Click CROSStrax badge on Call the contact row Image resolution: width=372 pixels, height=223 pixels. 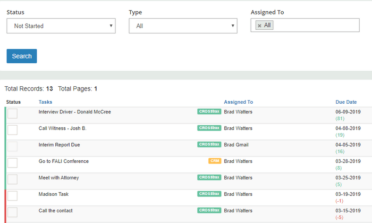(x=209, y=211)
